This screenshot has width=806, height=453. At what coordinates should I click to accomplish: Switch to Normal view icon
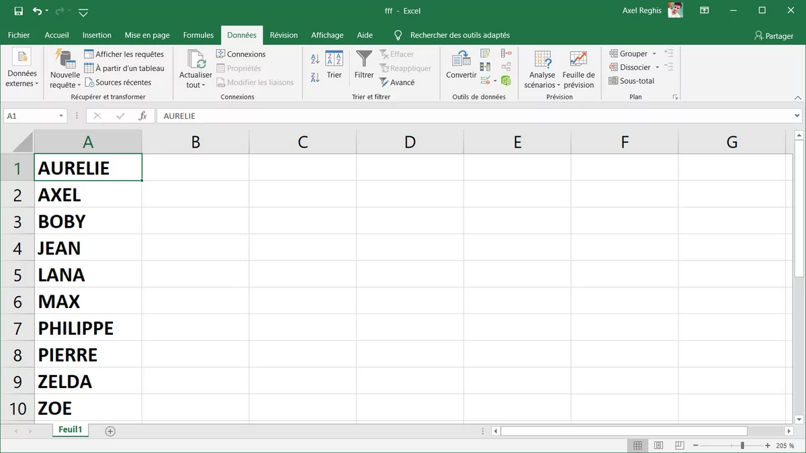pyautogui.click(x=637, y=446)
